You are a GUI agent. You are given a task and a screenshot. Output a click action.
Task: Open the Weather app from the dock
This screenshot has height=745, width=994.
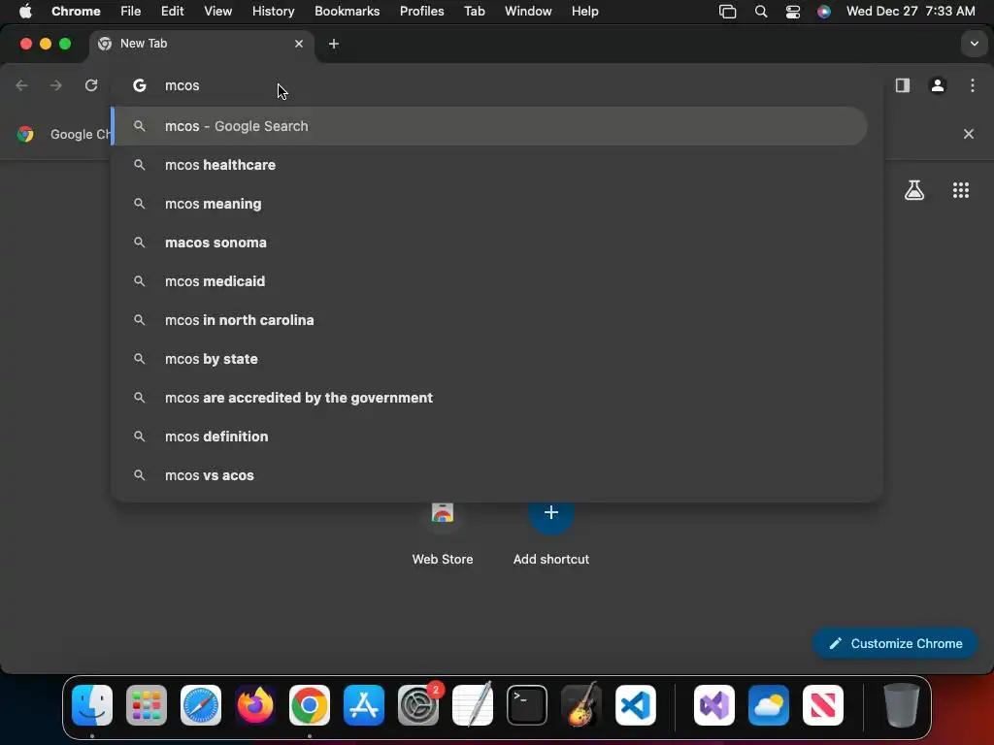pyautogui.click(x=769, y=705)
